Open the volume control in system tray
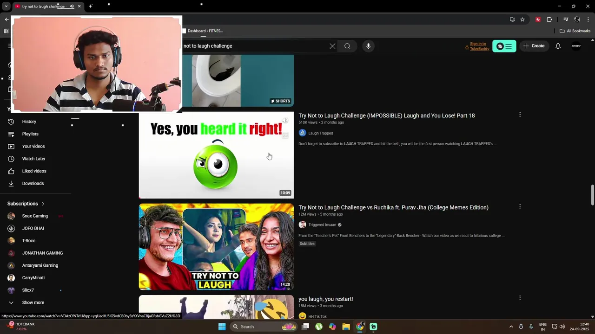Image resolution: width=595 pixels, height=334 pixels. click(562, 327)
